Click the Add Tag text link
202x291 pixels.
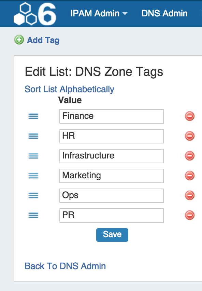(x=43, y=40)
